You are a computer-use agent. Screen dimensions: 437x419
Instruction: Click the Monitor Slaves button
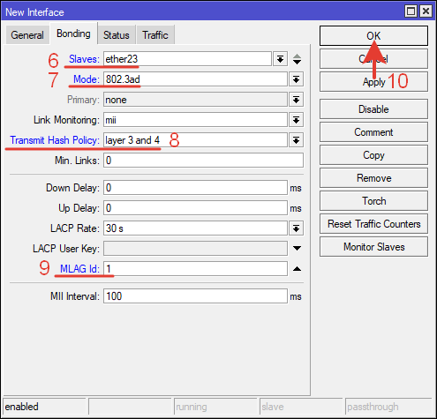[373, 247]
